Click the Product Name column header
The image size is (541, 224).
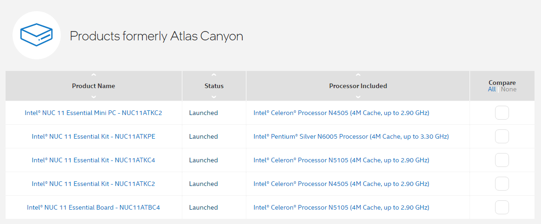94,86
